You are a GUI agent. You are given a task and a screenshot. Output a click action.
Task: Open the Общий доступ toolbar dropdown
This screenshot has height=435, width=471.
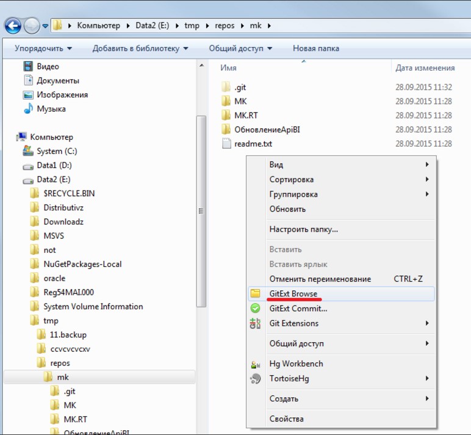pos(240,48)
